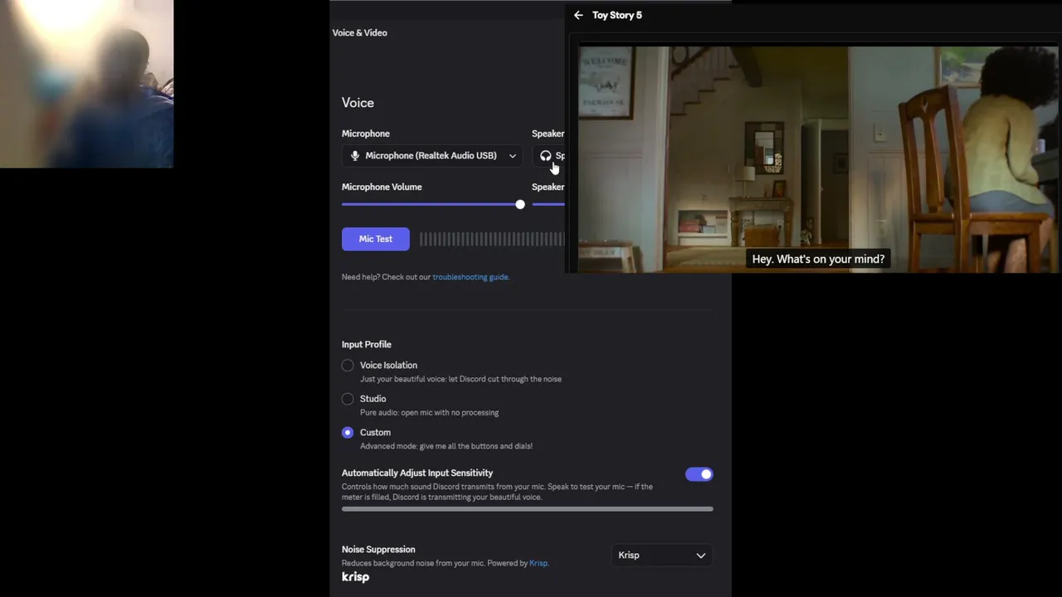Click the krisp logo below Noise Suppression
The image size is (1062, 597).
tap(355, 577)
